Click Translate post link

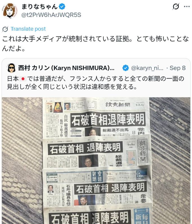(x=28, y=29)
